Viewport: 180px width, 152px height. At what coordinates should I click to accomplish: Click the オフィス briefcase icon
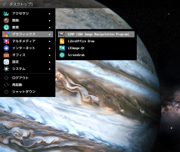pos(6,55)
